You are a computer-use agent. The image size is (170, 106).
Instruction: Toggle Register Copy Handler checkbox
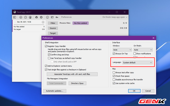tap(46, 46)
